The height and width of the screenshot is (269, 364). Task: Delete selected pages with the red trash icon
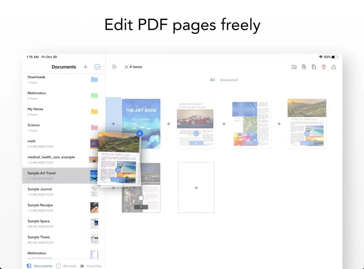(323, 67)
